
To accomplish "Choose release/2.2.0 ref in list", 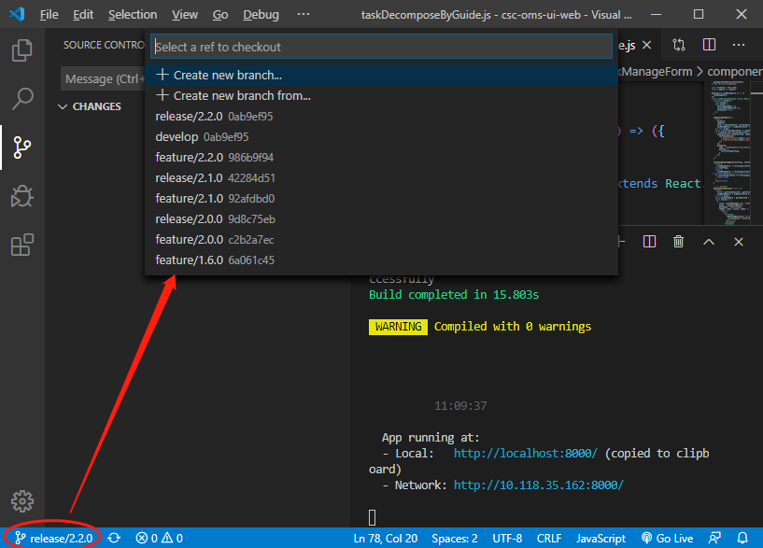I will 381,116.
